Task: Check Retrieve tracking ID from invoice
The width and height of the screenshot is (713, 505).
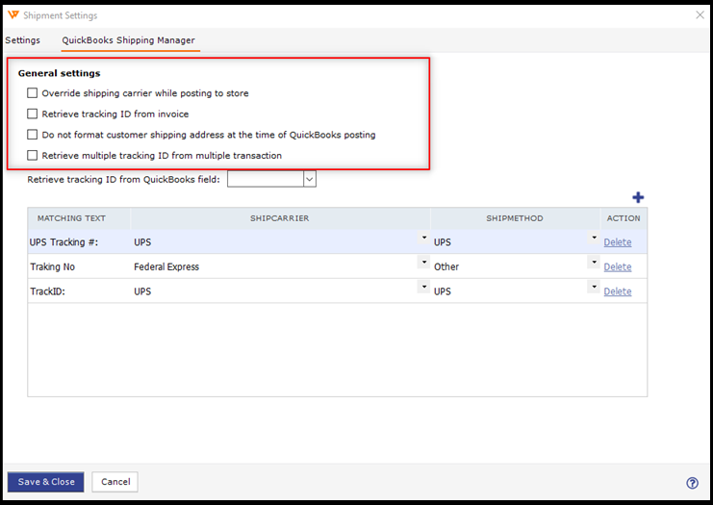Action: (x=33, y=114)
